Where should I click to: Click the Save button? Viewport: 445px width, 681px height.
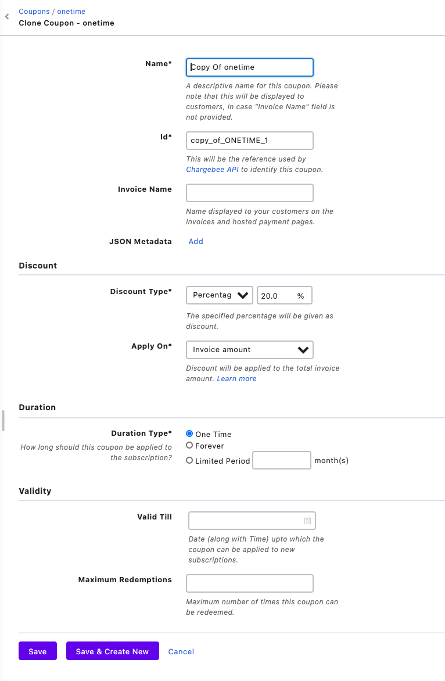pyautogui.click(x=38, y=651)
